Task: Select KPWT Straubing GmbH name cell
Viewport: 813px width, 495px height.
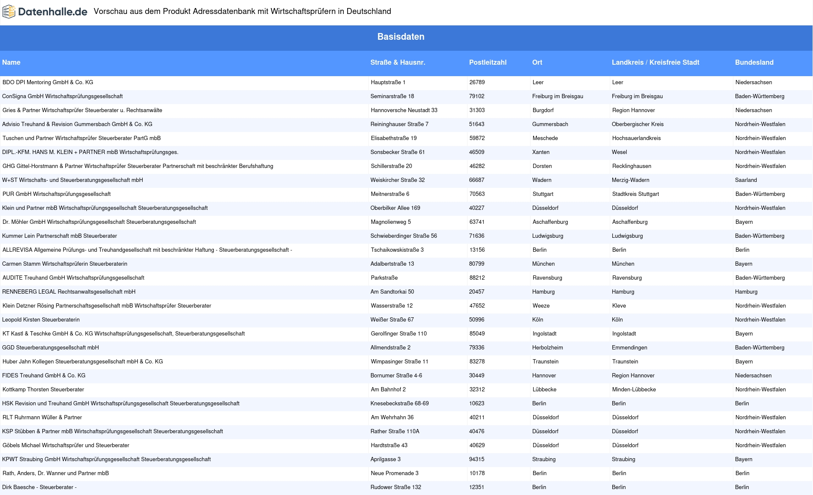Action: pos(106,459)
